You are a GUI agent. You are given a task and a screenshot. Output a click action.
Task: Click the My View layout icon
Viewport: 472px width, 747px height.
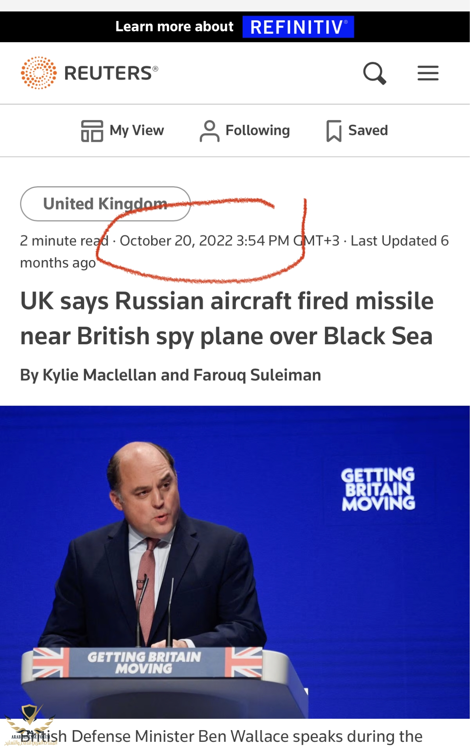(x=92, y=131)
